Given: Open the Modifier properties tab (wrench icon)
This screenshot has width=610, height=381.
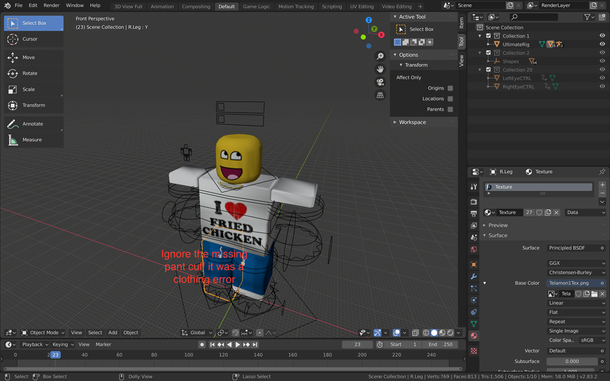Looking at the screenshot, I should click(473, 276).
